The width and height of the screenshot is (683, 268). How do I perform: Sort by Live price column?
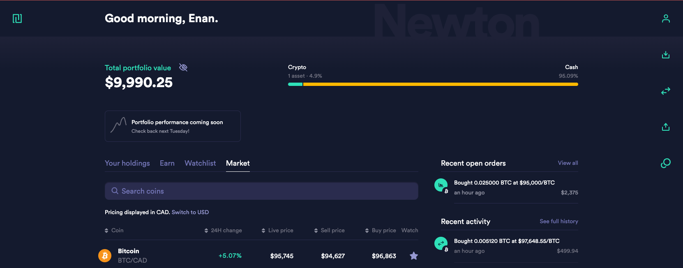(277, 231)
